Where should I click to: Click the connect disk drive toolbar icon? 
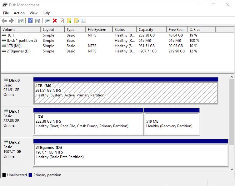(47, 21)
